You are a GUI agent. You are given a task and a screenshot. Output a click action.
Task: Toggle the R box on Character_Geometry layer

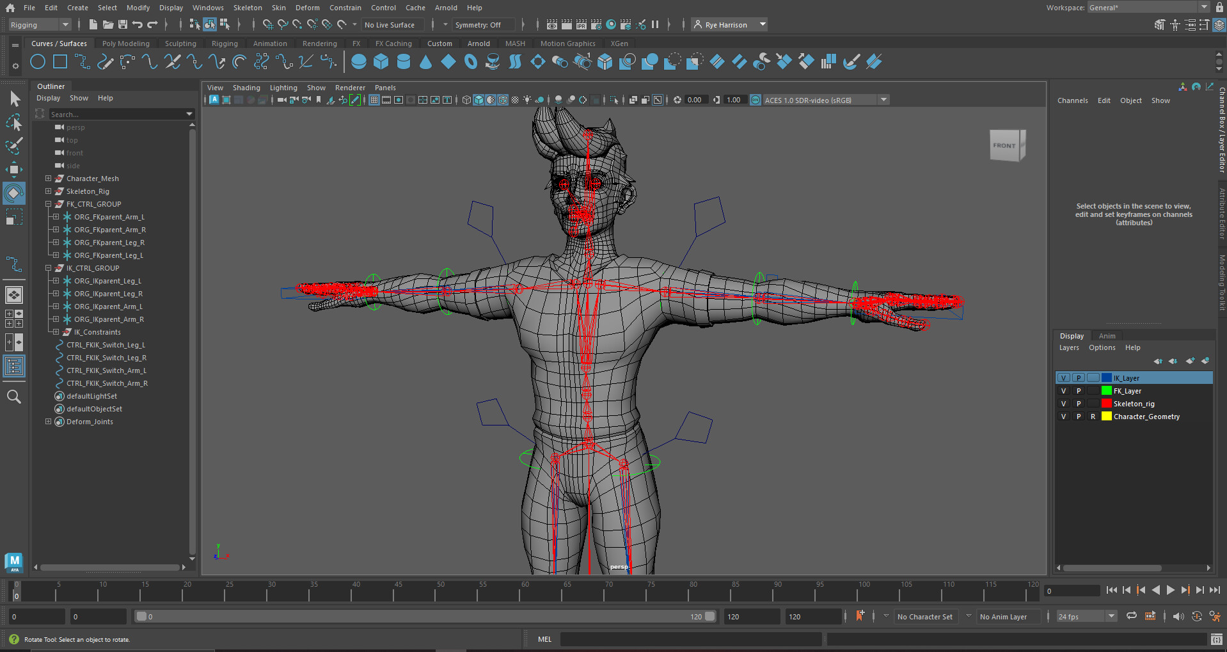(x=1093, y=417)
